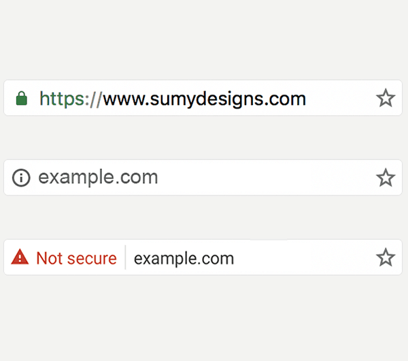The height and width of the screenshot is (361, 408).
Task: Click the green https:// prefix text
Action: tap(70, 99)
